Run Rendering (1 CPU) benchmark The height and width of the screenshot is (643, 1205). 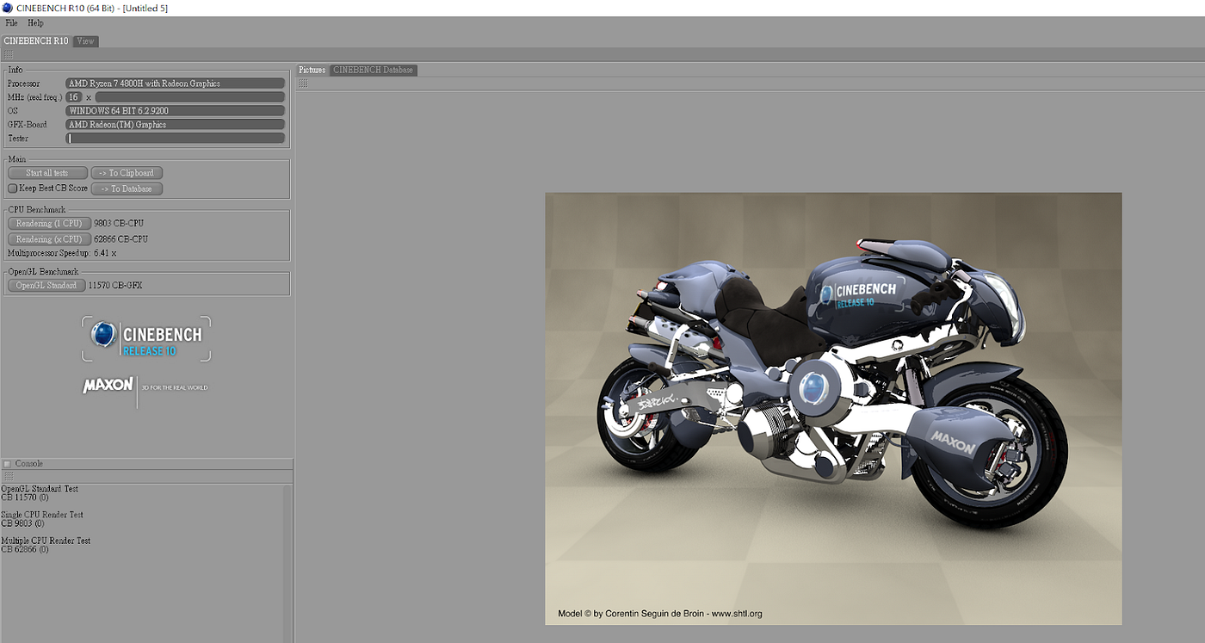pyautogui.click(x=49, y=223)
